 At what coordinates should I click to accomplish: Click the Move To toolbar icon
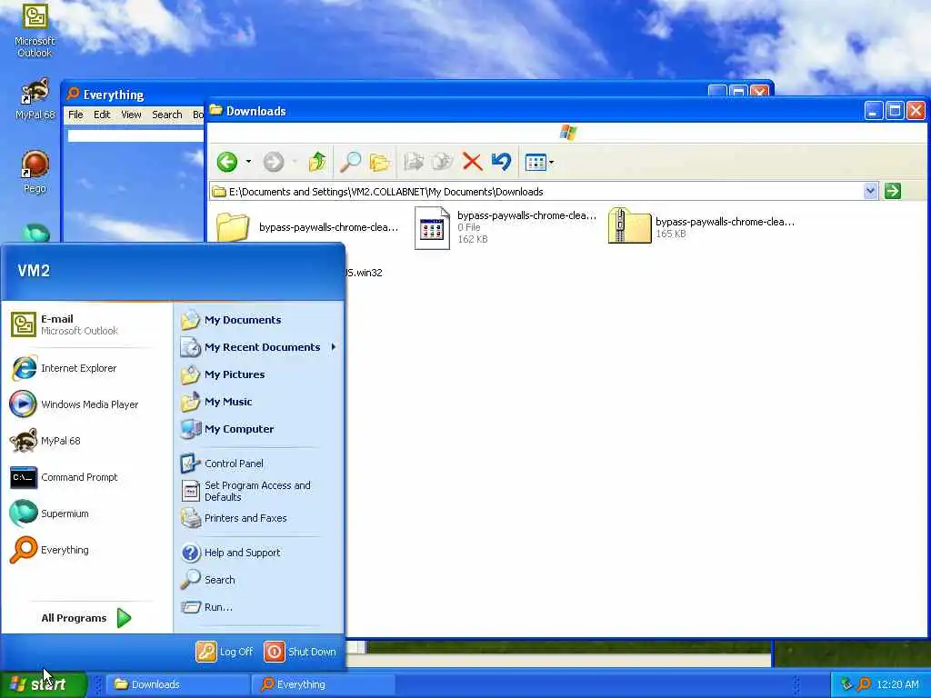414,162
